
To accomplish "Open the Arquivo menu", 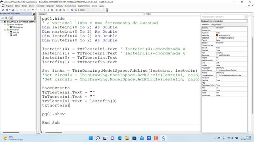I will tap(9, 6).
